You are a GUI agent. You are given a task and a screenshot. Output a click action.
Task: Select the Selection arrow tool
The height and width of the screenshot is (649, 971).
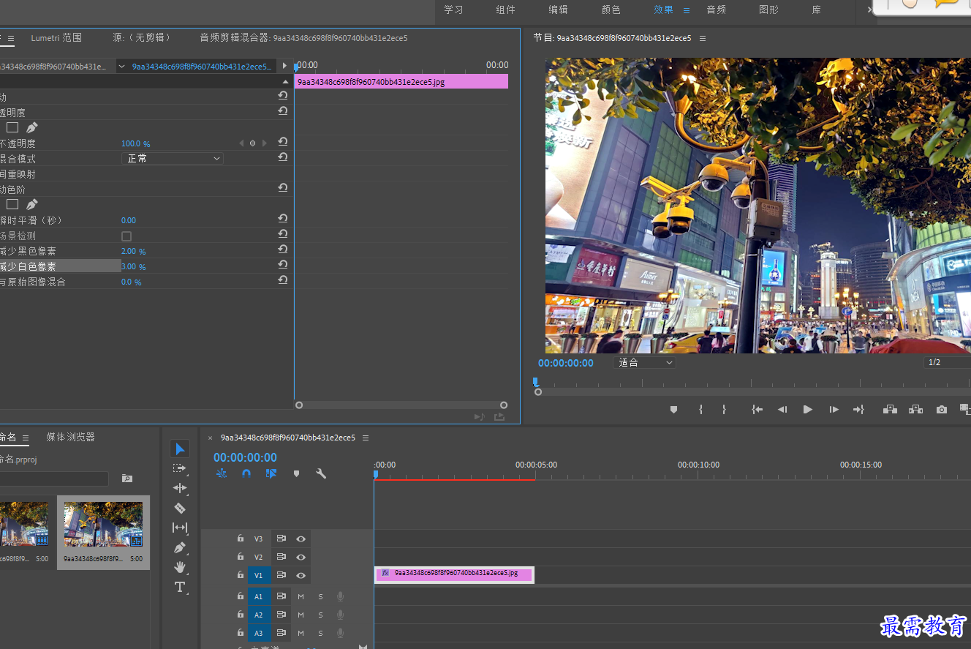click(180, 449)
